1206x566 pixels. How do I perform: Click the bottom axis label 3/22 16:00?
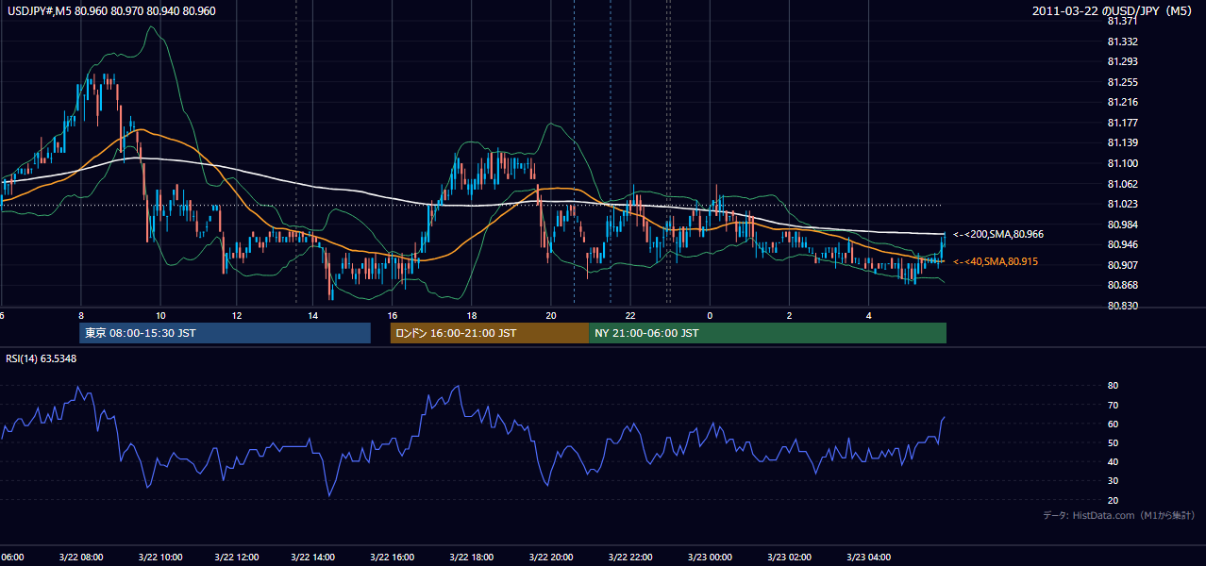394,557
